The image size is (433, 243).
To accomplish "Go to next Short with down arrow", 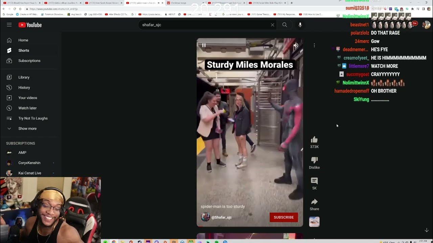I will click(x=427, y=230).
